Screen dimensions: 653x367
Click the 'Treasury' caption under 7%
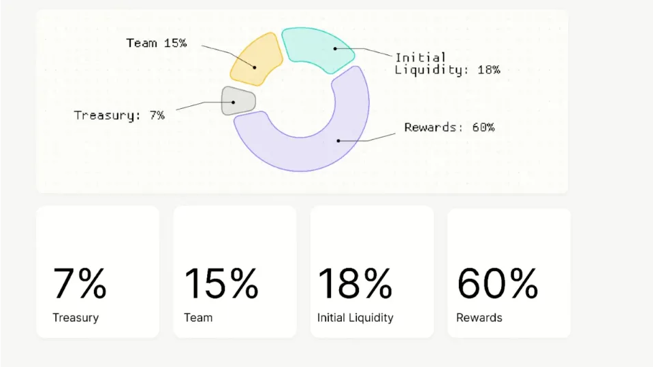coord(76,317)
